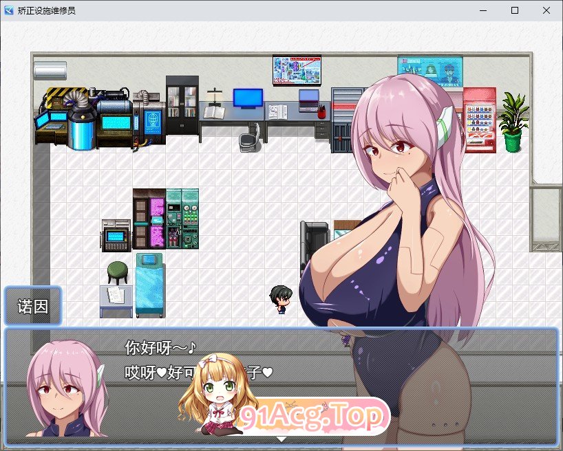Click the wall-mounted map screen
563x451 pixels.
tap(297, 70)
